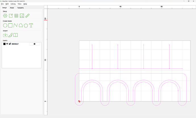Click the edit document note icon

point(11,16)
